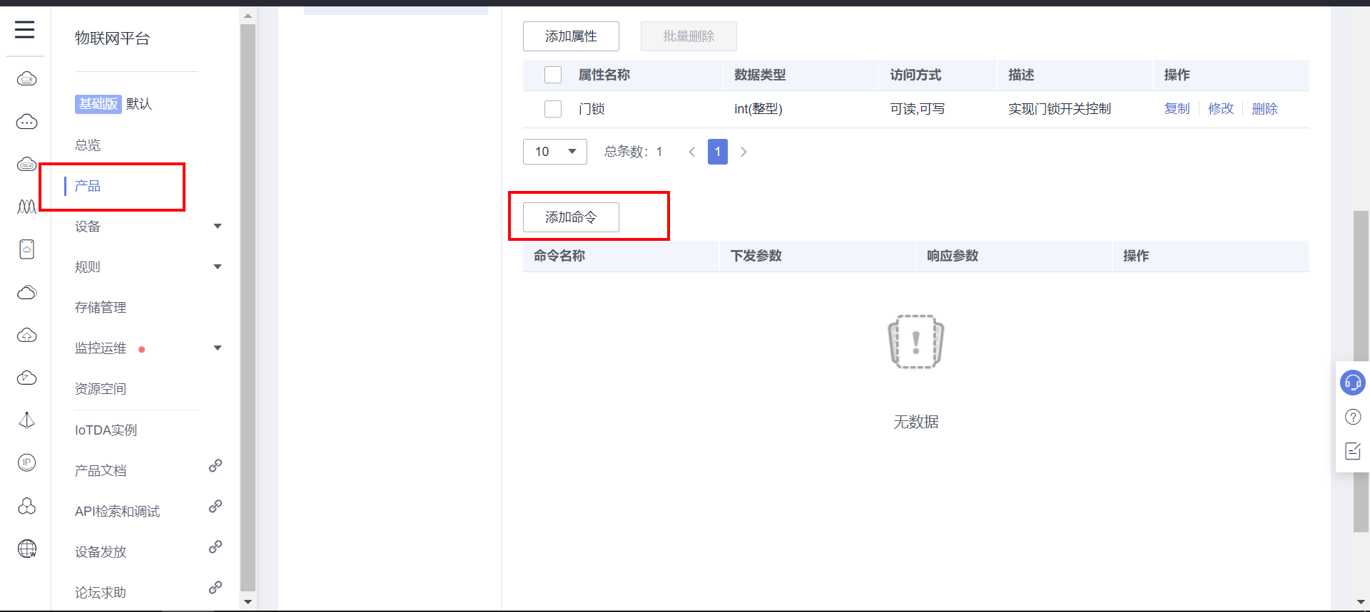This screenshot has width=1370, height=612.
Task: Open the 总览 menu item
Action: 88,145
